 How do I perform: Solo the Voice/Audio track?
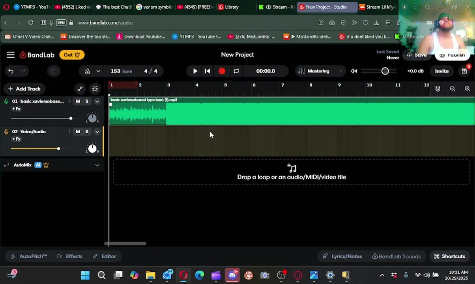(87, 132)
